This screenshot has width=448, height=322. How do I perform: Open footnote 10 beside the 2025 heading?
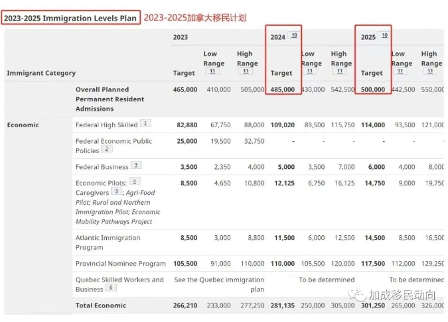point(384,35)
